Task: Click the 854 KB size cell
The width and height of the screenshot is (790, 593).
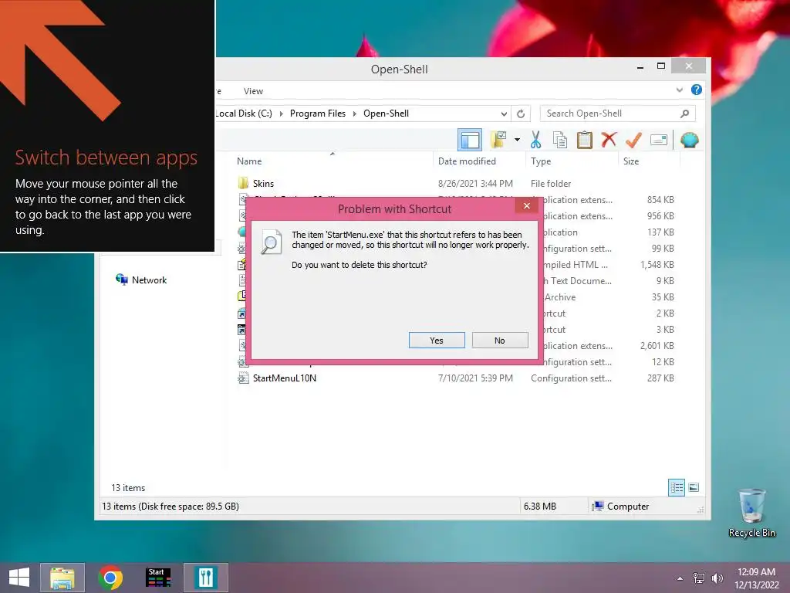Action: 660,200
